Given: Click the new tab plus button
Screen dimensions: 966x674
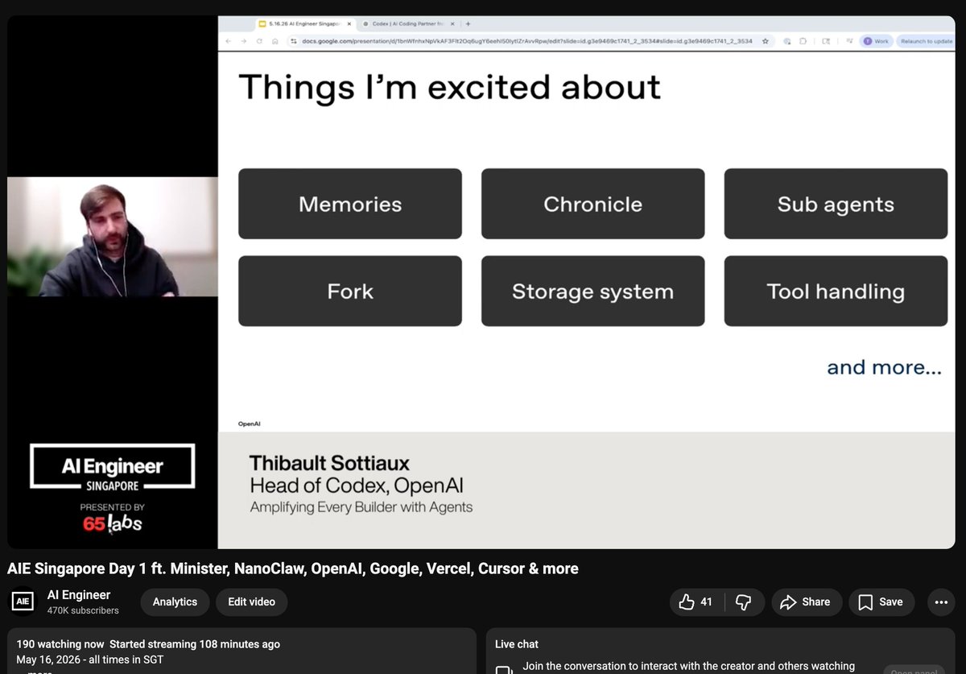Looking at the screenshot, I should pos(469,24).
